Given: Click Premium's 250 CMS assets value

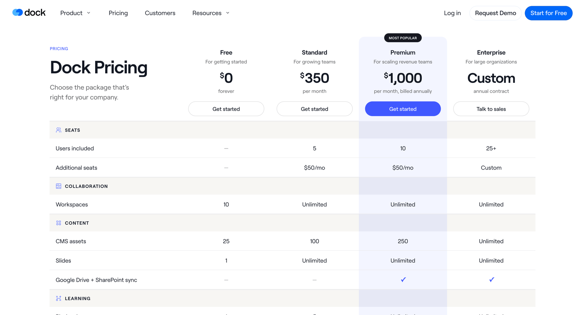Looking at the screenshot, I should [x=403, y=241].
